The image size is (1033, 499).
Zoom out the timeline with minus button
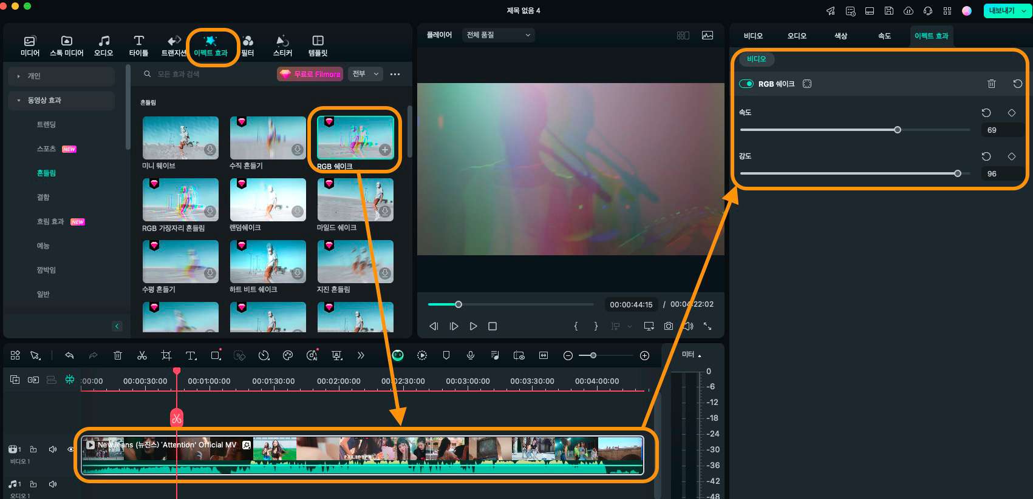(568, 355)
